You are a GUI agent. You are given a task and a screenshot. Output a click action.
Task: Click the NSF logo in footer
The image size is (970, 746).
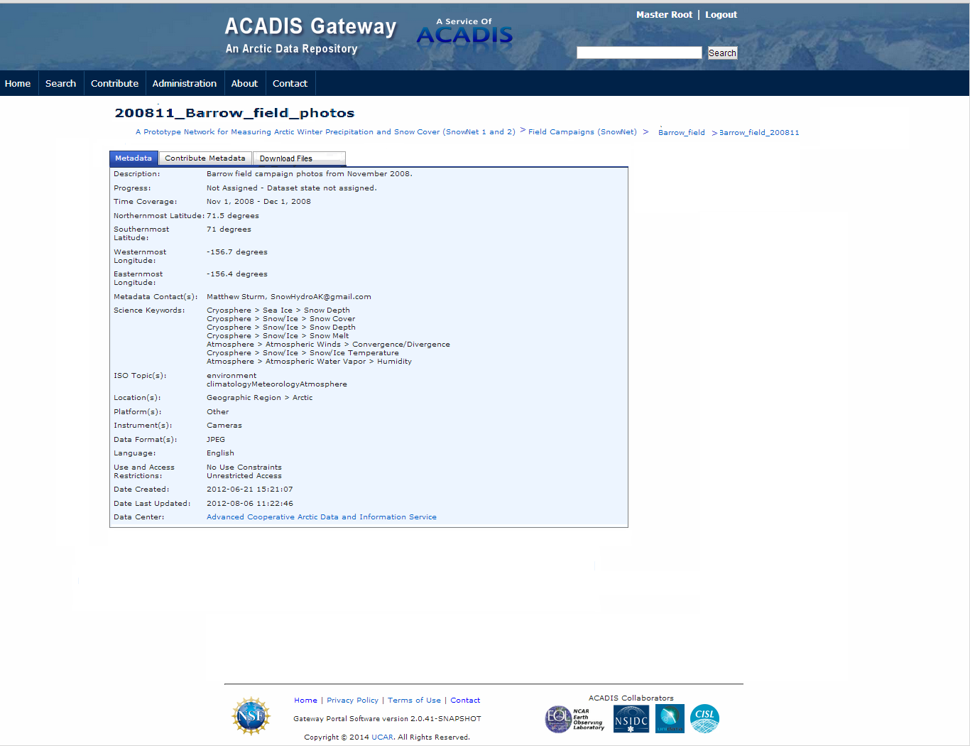point(251,716)
